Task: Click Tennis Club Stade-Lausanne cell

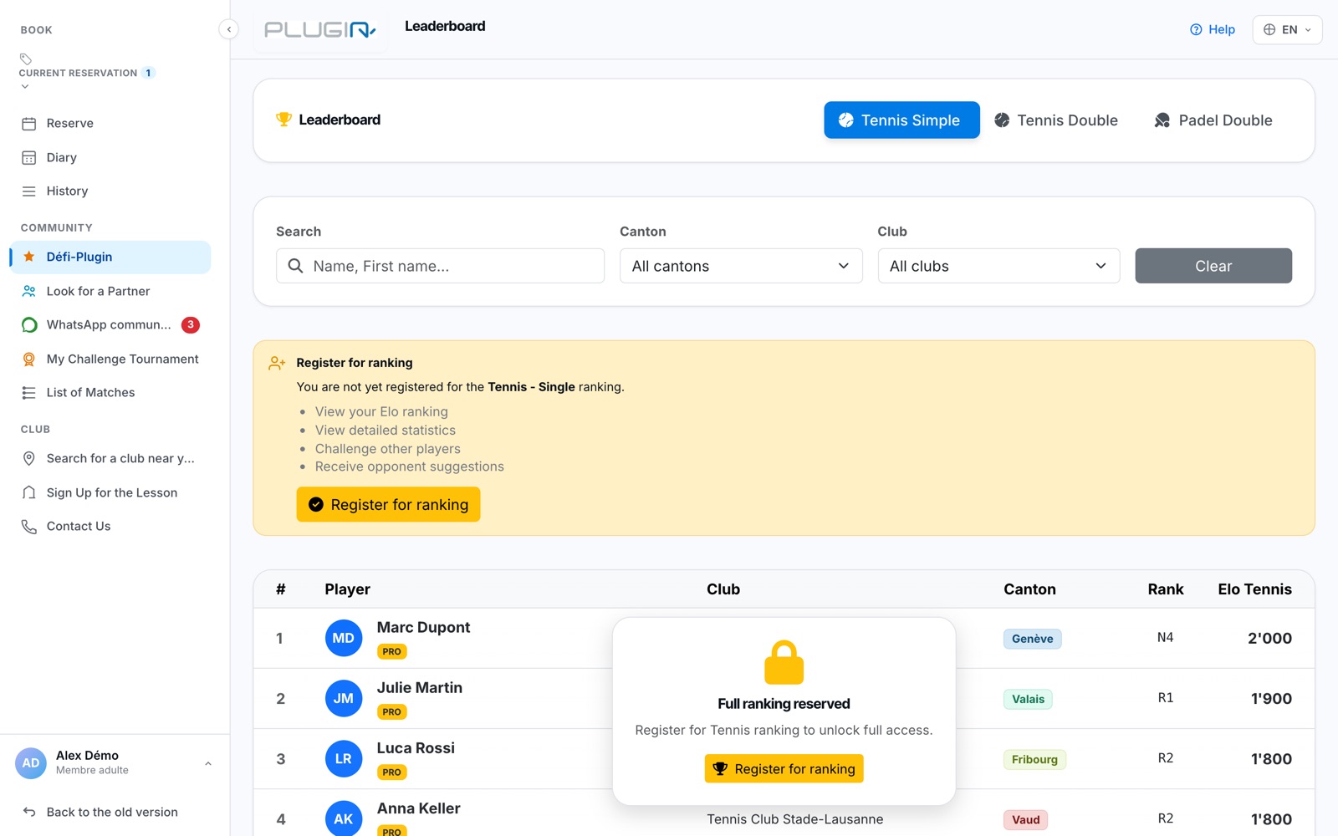Action: pos(794,819)
